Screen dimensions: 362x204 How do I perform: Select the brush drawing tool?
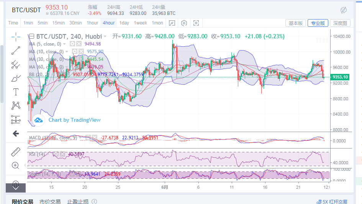coord(16,78)
